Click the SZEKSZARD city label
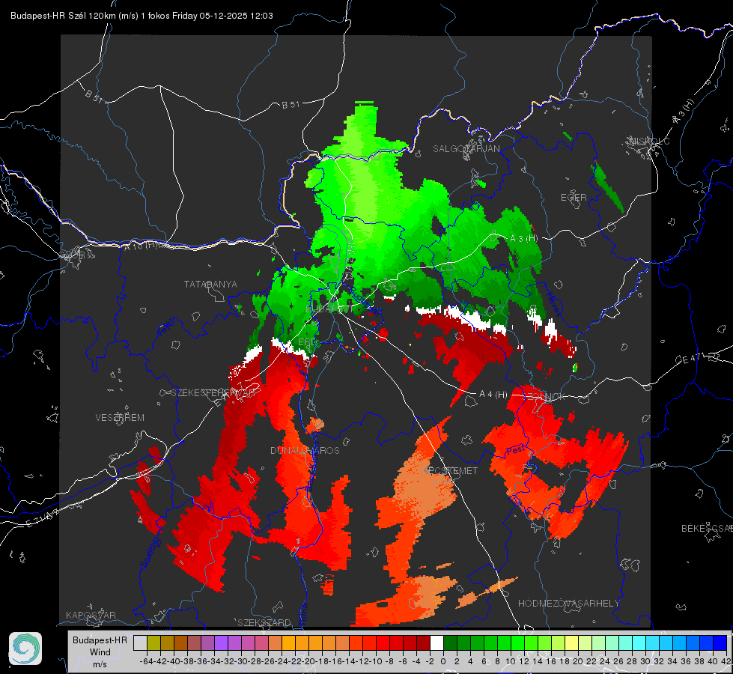 point(264,622)
